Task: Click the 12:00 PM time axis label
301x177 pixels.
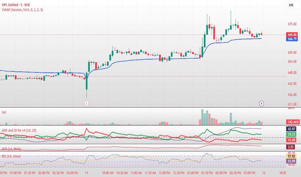Action: (164, 173)
